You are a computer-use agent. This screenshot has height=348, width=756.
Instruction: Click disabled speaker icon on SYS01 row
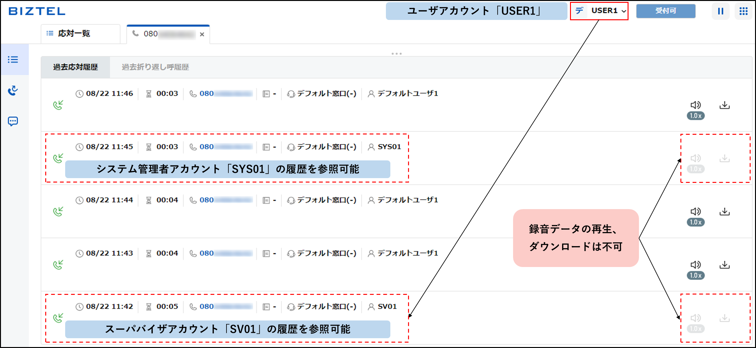coord(696,158)
